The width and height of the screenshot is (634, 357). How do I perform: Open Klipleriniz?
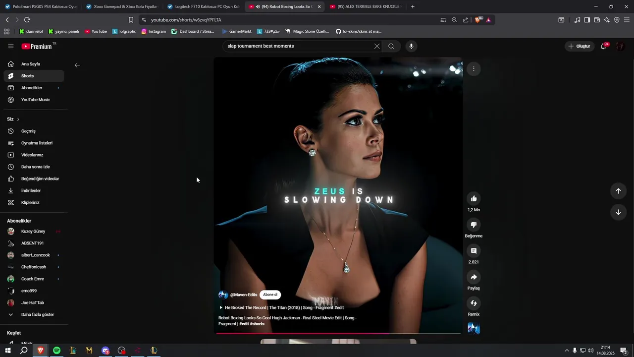(34, 203)
